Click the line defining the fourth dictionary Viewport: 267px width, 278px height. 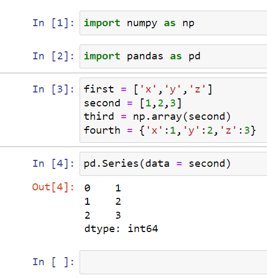coord(170,130)
